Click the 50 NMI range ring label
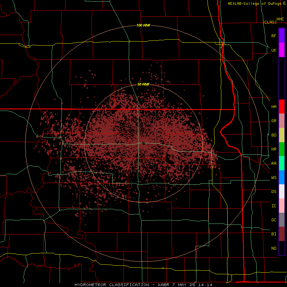Image resolution: width=287 pixels, height=287 pixels. point(143,84)
